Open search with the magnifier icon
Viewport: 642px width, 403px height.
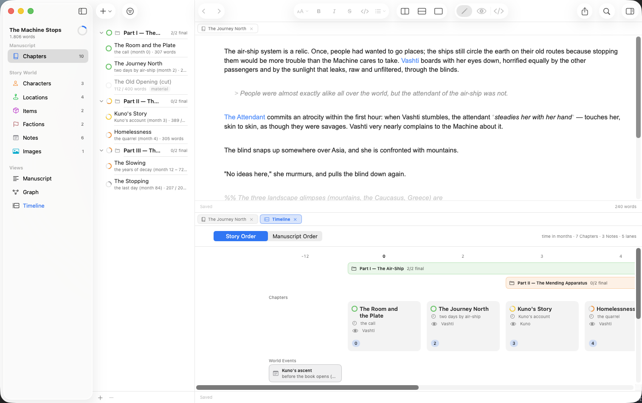click(x=607, y=11)
